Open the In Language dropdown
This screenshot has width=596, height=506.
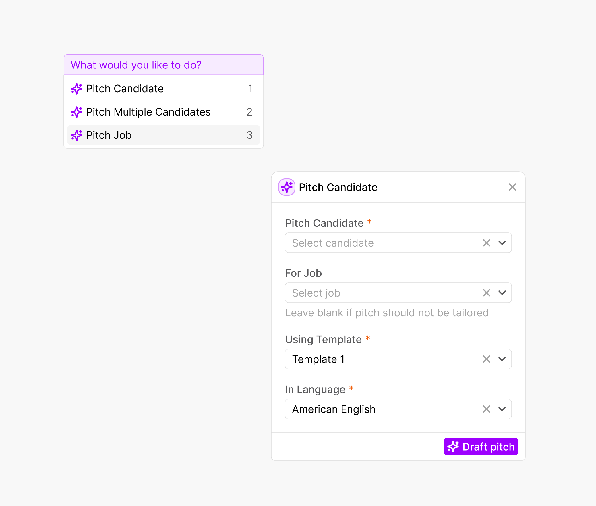[x=502, y=409]
